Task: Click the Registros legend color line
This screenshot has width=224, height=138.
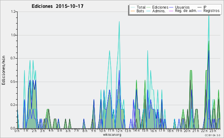Action: 200,11
